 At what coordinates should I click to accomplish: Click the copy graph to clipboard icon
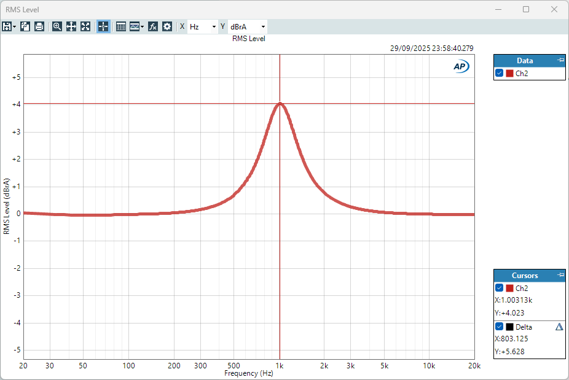(25, 26)
